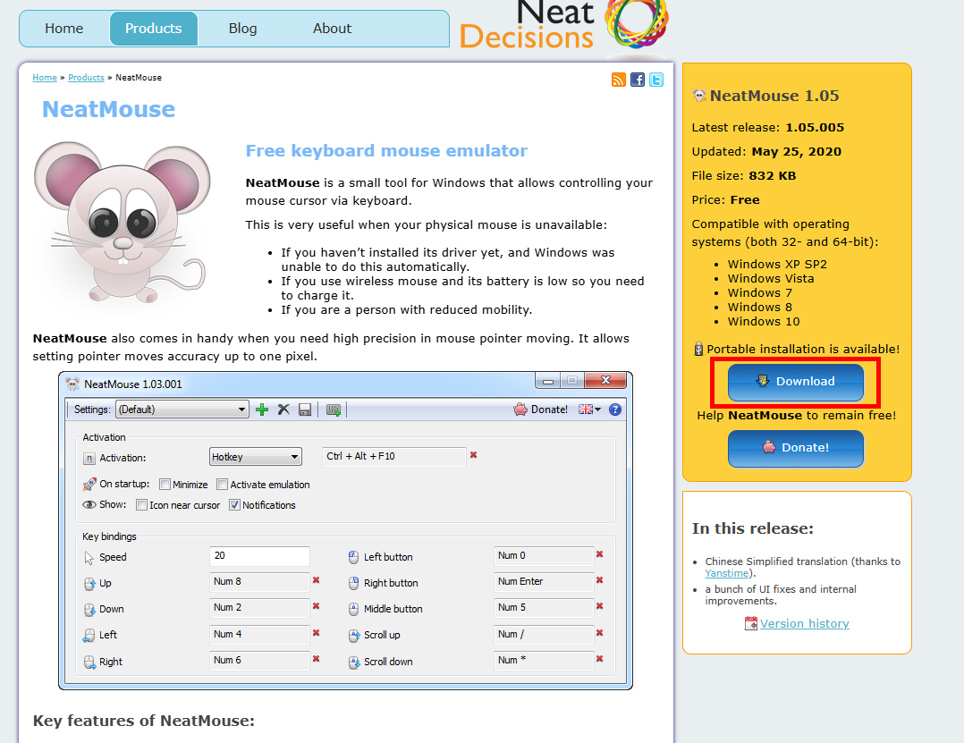
Task: Click the Products breadcrumb link
Action: tap(86, 78)
